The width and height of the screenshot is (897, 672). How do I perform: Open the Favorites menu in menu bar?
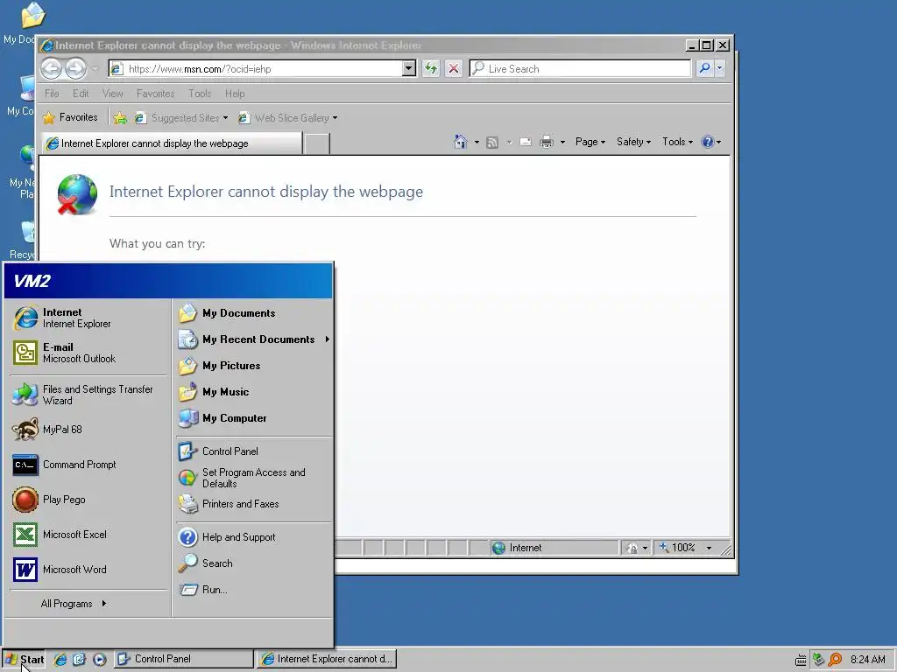155,93
